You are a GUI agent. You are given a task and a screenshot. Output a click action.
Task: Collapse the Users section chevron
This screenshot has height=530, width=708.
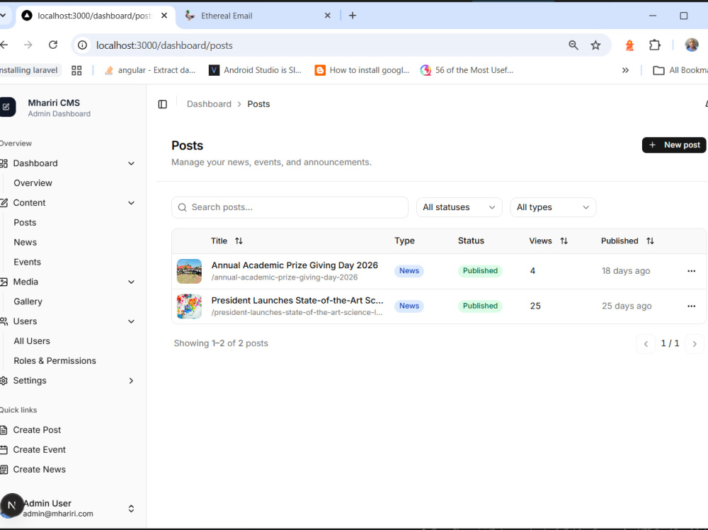pos(131,321)
